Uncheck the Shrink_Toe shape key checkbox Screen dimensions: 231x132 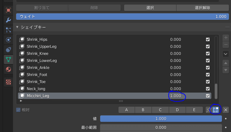point(208,82)
